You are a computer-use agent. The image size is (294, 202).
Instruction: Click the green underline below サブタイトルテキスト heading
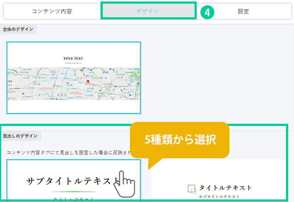[x=74, y=191]
